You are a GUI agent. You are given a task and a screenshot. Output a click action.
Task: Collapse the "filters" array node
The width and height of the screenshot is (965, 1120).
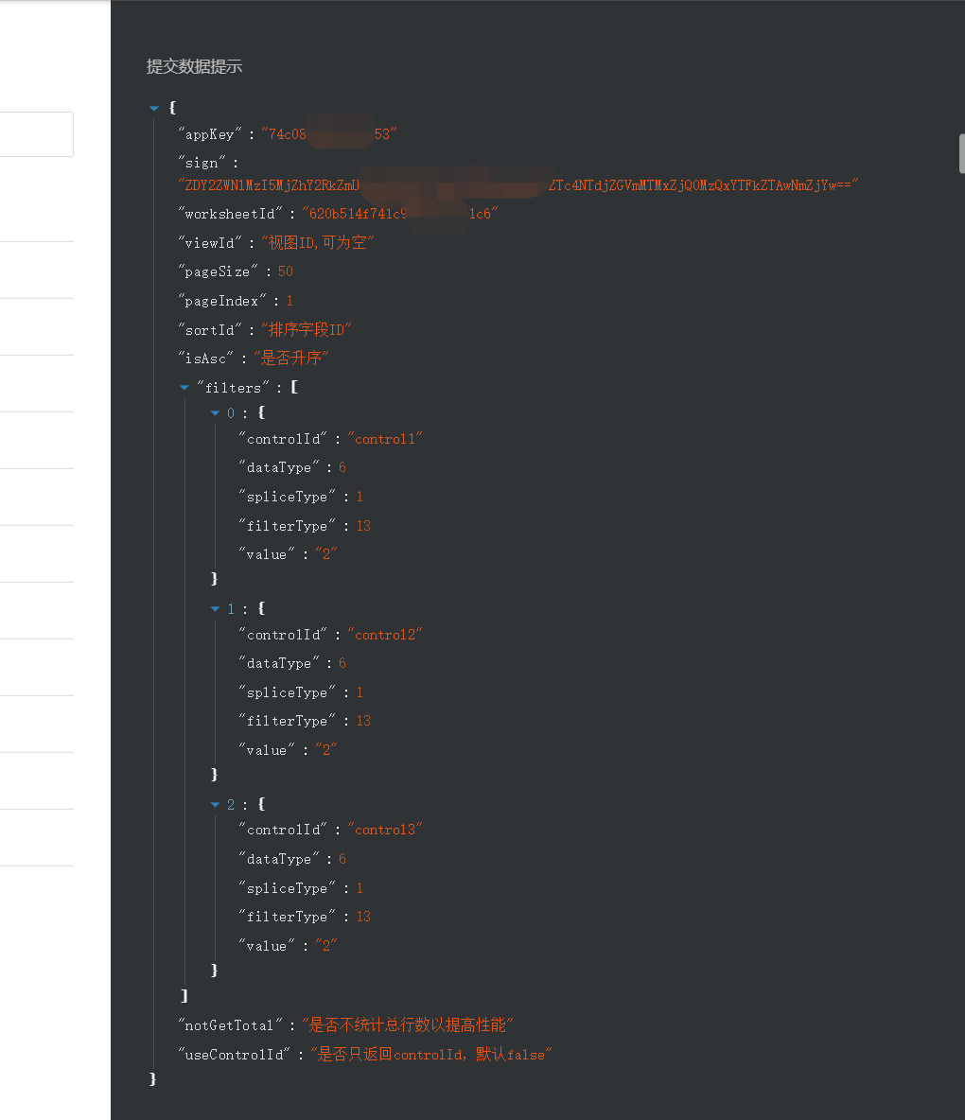pyautogui.click(x=184, y=388)
